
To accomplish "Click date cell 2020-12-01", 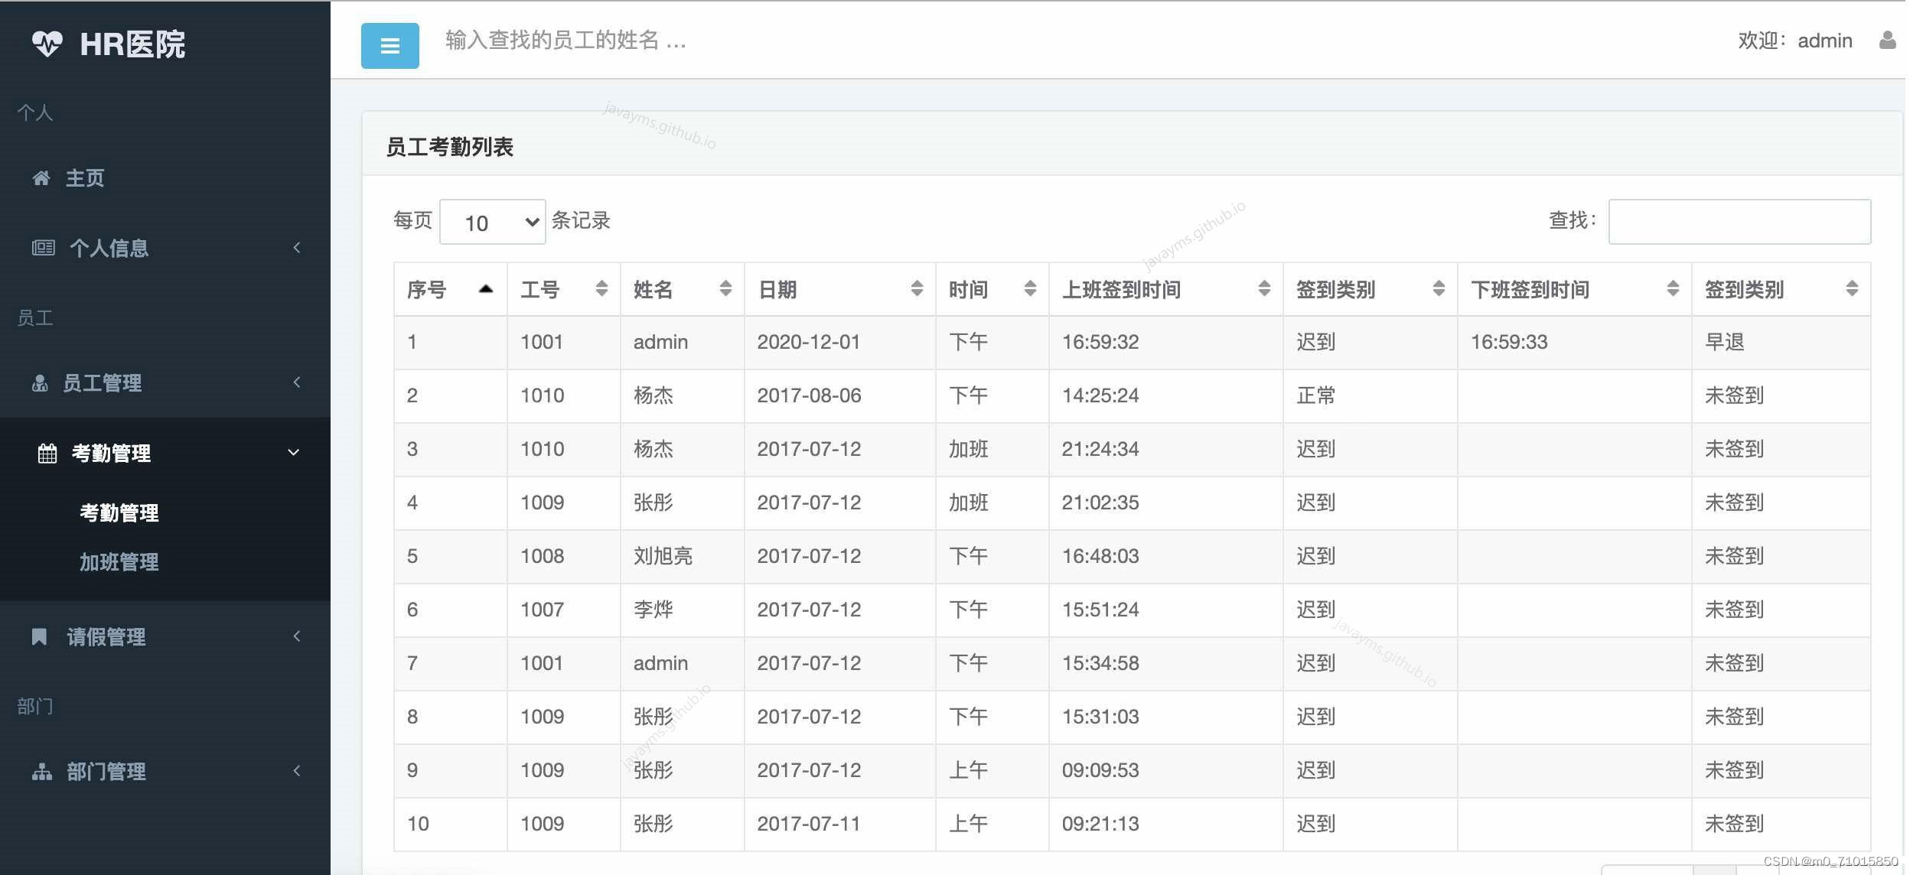I will pos(808,342).
